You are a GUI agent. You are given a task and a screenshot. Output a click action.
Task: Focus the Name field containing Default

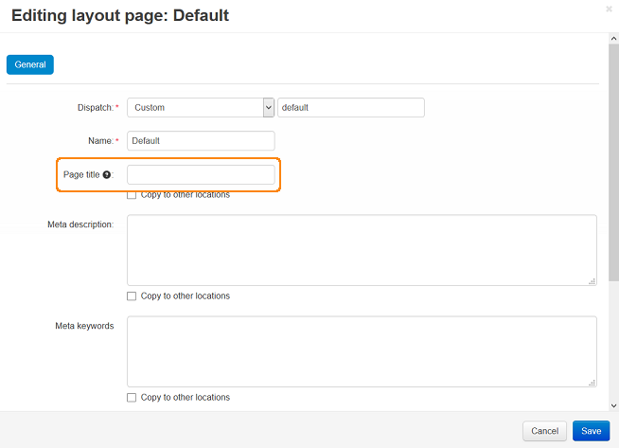pos(201,140)
